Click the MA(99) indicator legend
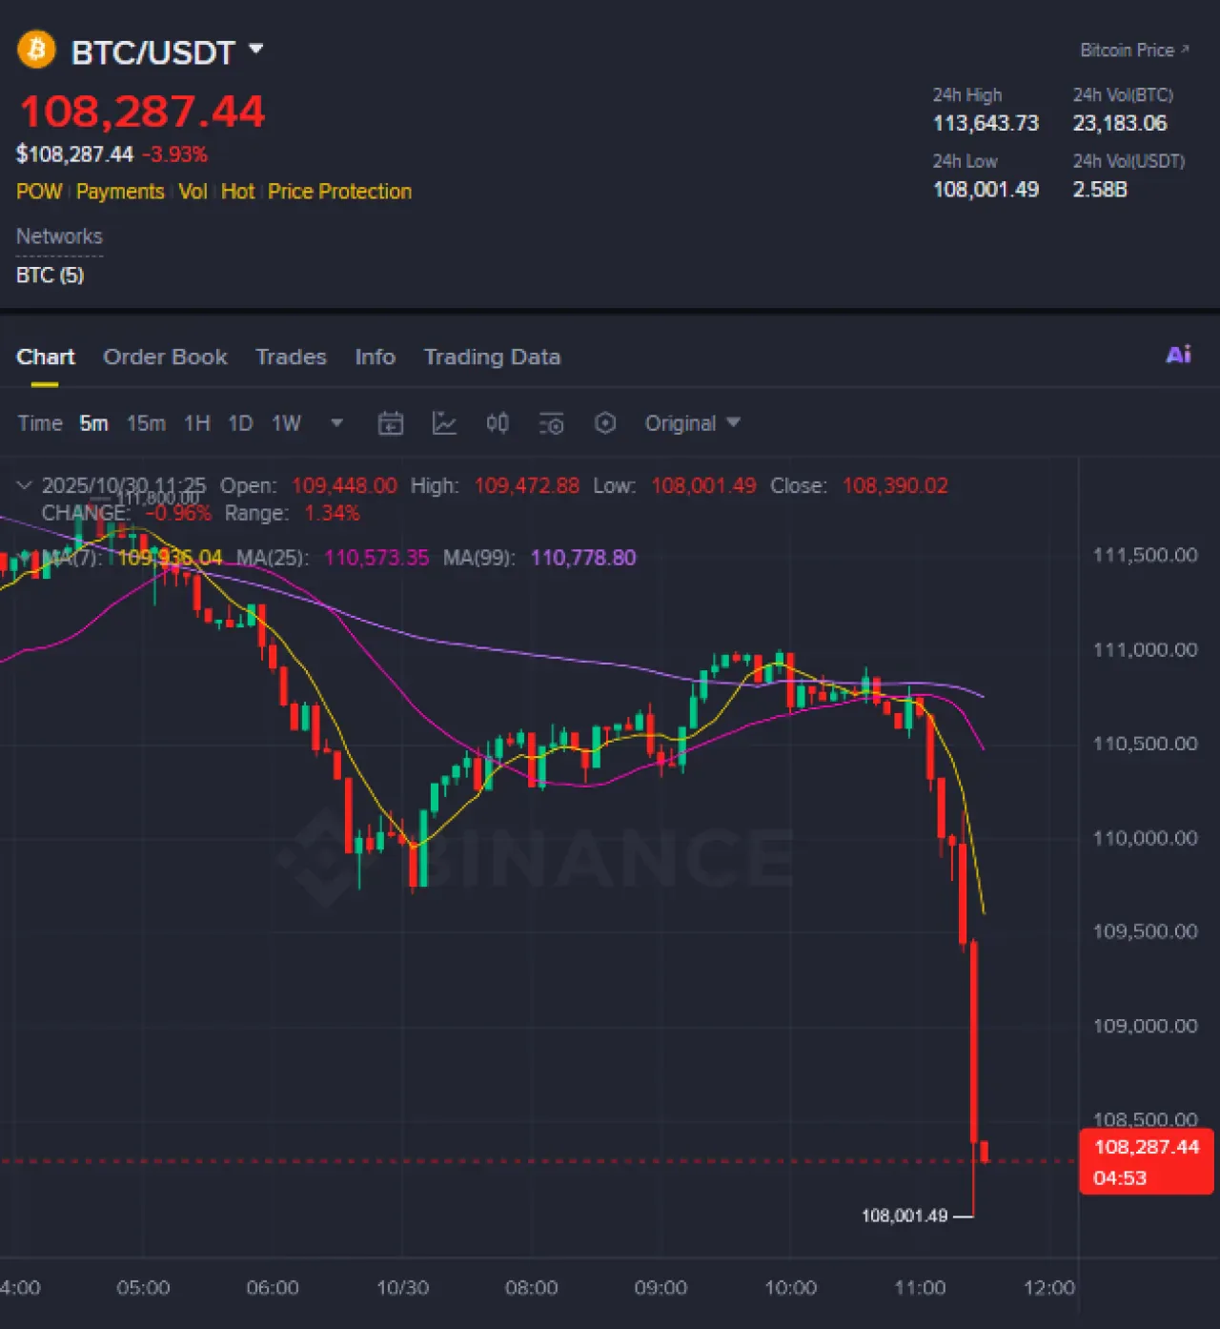This screenshot has width=1220, height=1329. tap(539, 558)
